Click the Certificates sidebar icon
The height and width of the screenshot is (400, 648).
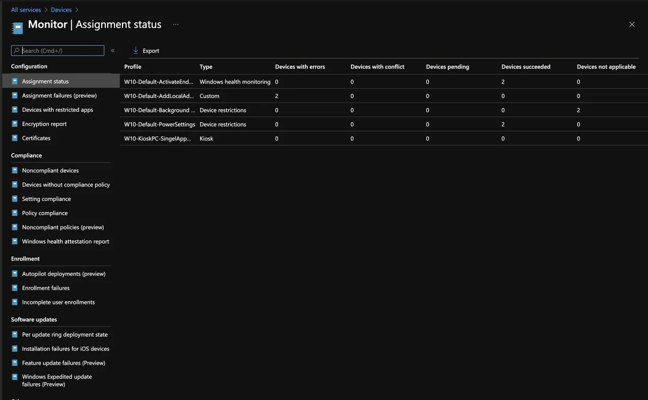[15, 138]
